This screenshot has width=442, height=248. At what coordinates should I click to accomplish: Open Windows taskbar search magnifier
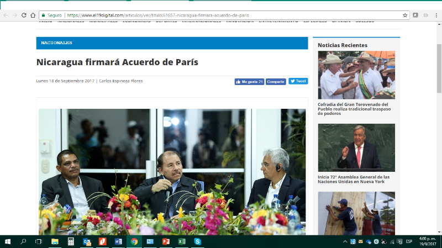click(23, 241)
